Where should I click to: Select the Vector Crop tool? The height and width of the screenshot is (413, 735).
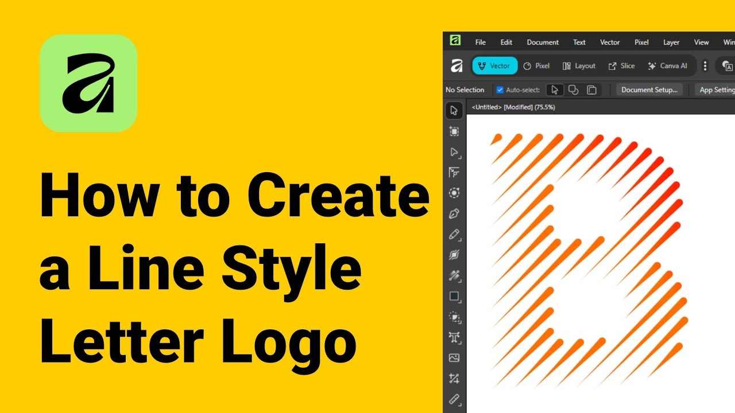[x=454, y=379]
